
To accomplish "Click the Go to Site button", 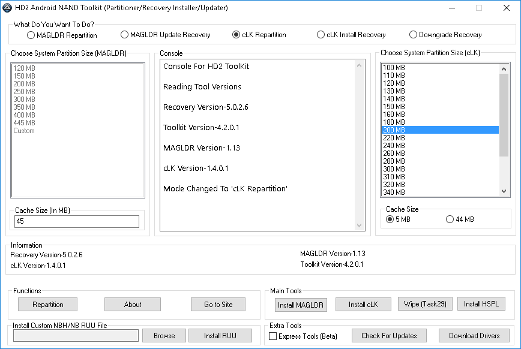I will [x=218, y=305].
